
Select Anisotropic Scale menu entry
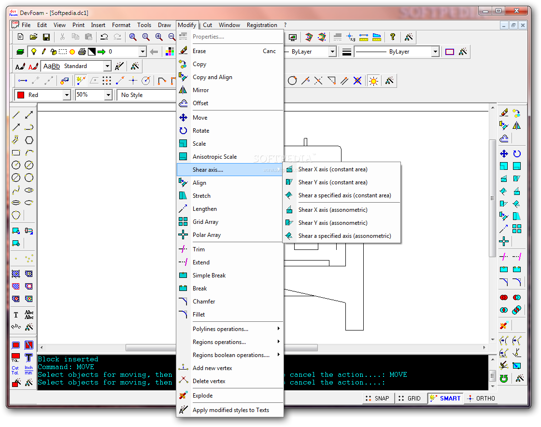(230, 156)
